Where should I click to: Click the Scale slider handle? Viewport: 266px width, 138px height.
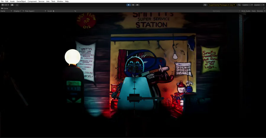pos(53,11)
